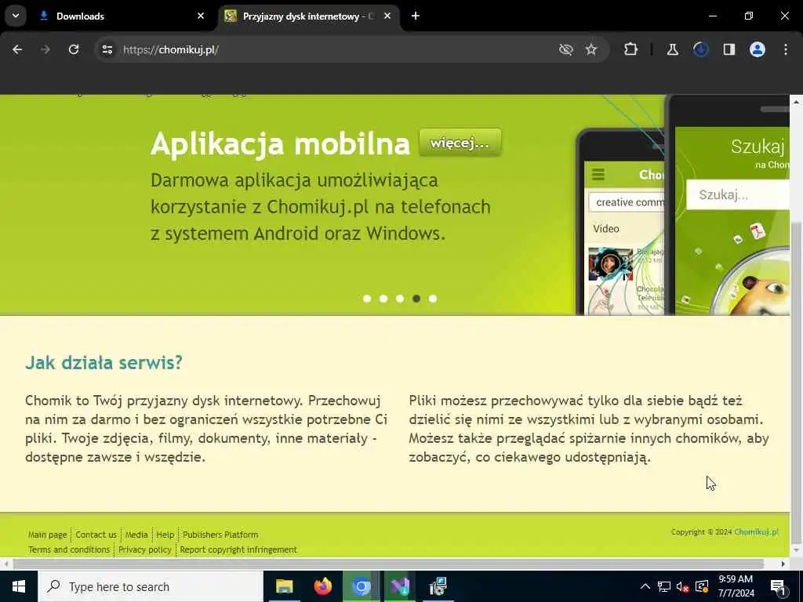Select the Przyjazny dysk internetowy tab
The image size is (803, 602).
pyautogui.click(x=307, y=16)
